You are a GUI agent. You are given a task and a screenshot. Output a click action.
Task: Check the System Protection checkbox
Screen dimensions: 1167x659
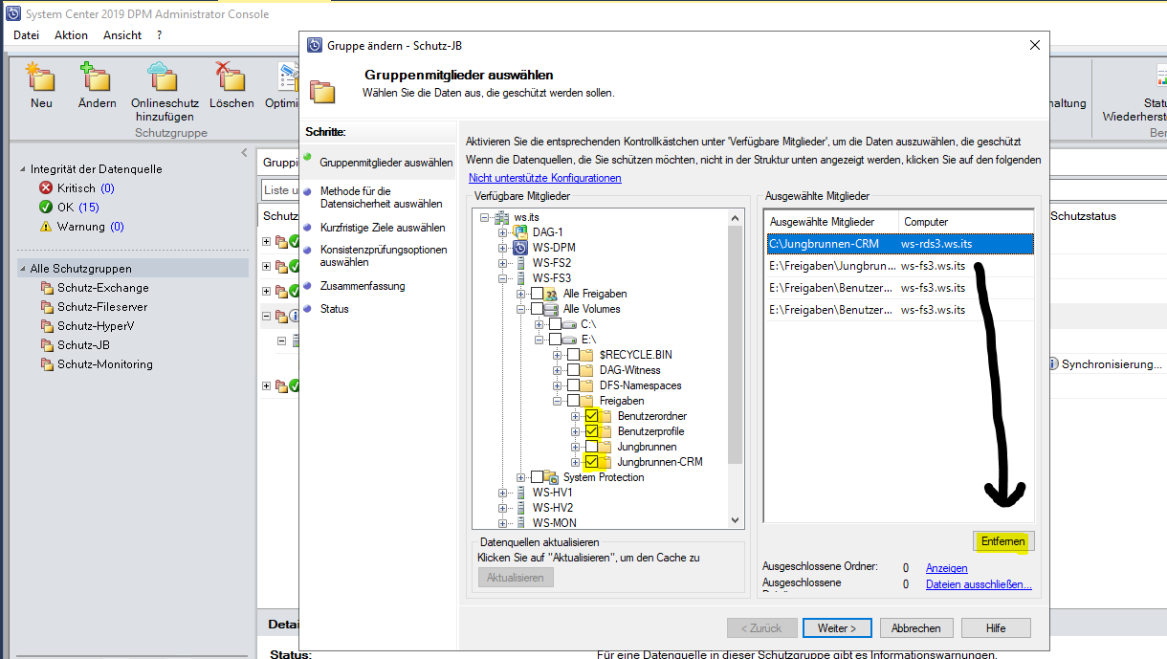point(537,477)
